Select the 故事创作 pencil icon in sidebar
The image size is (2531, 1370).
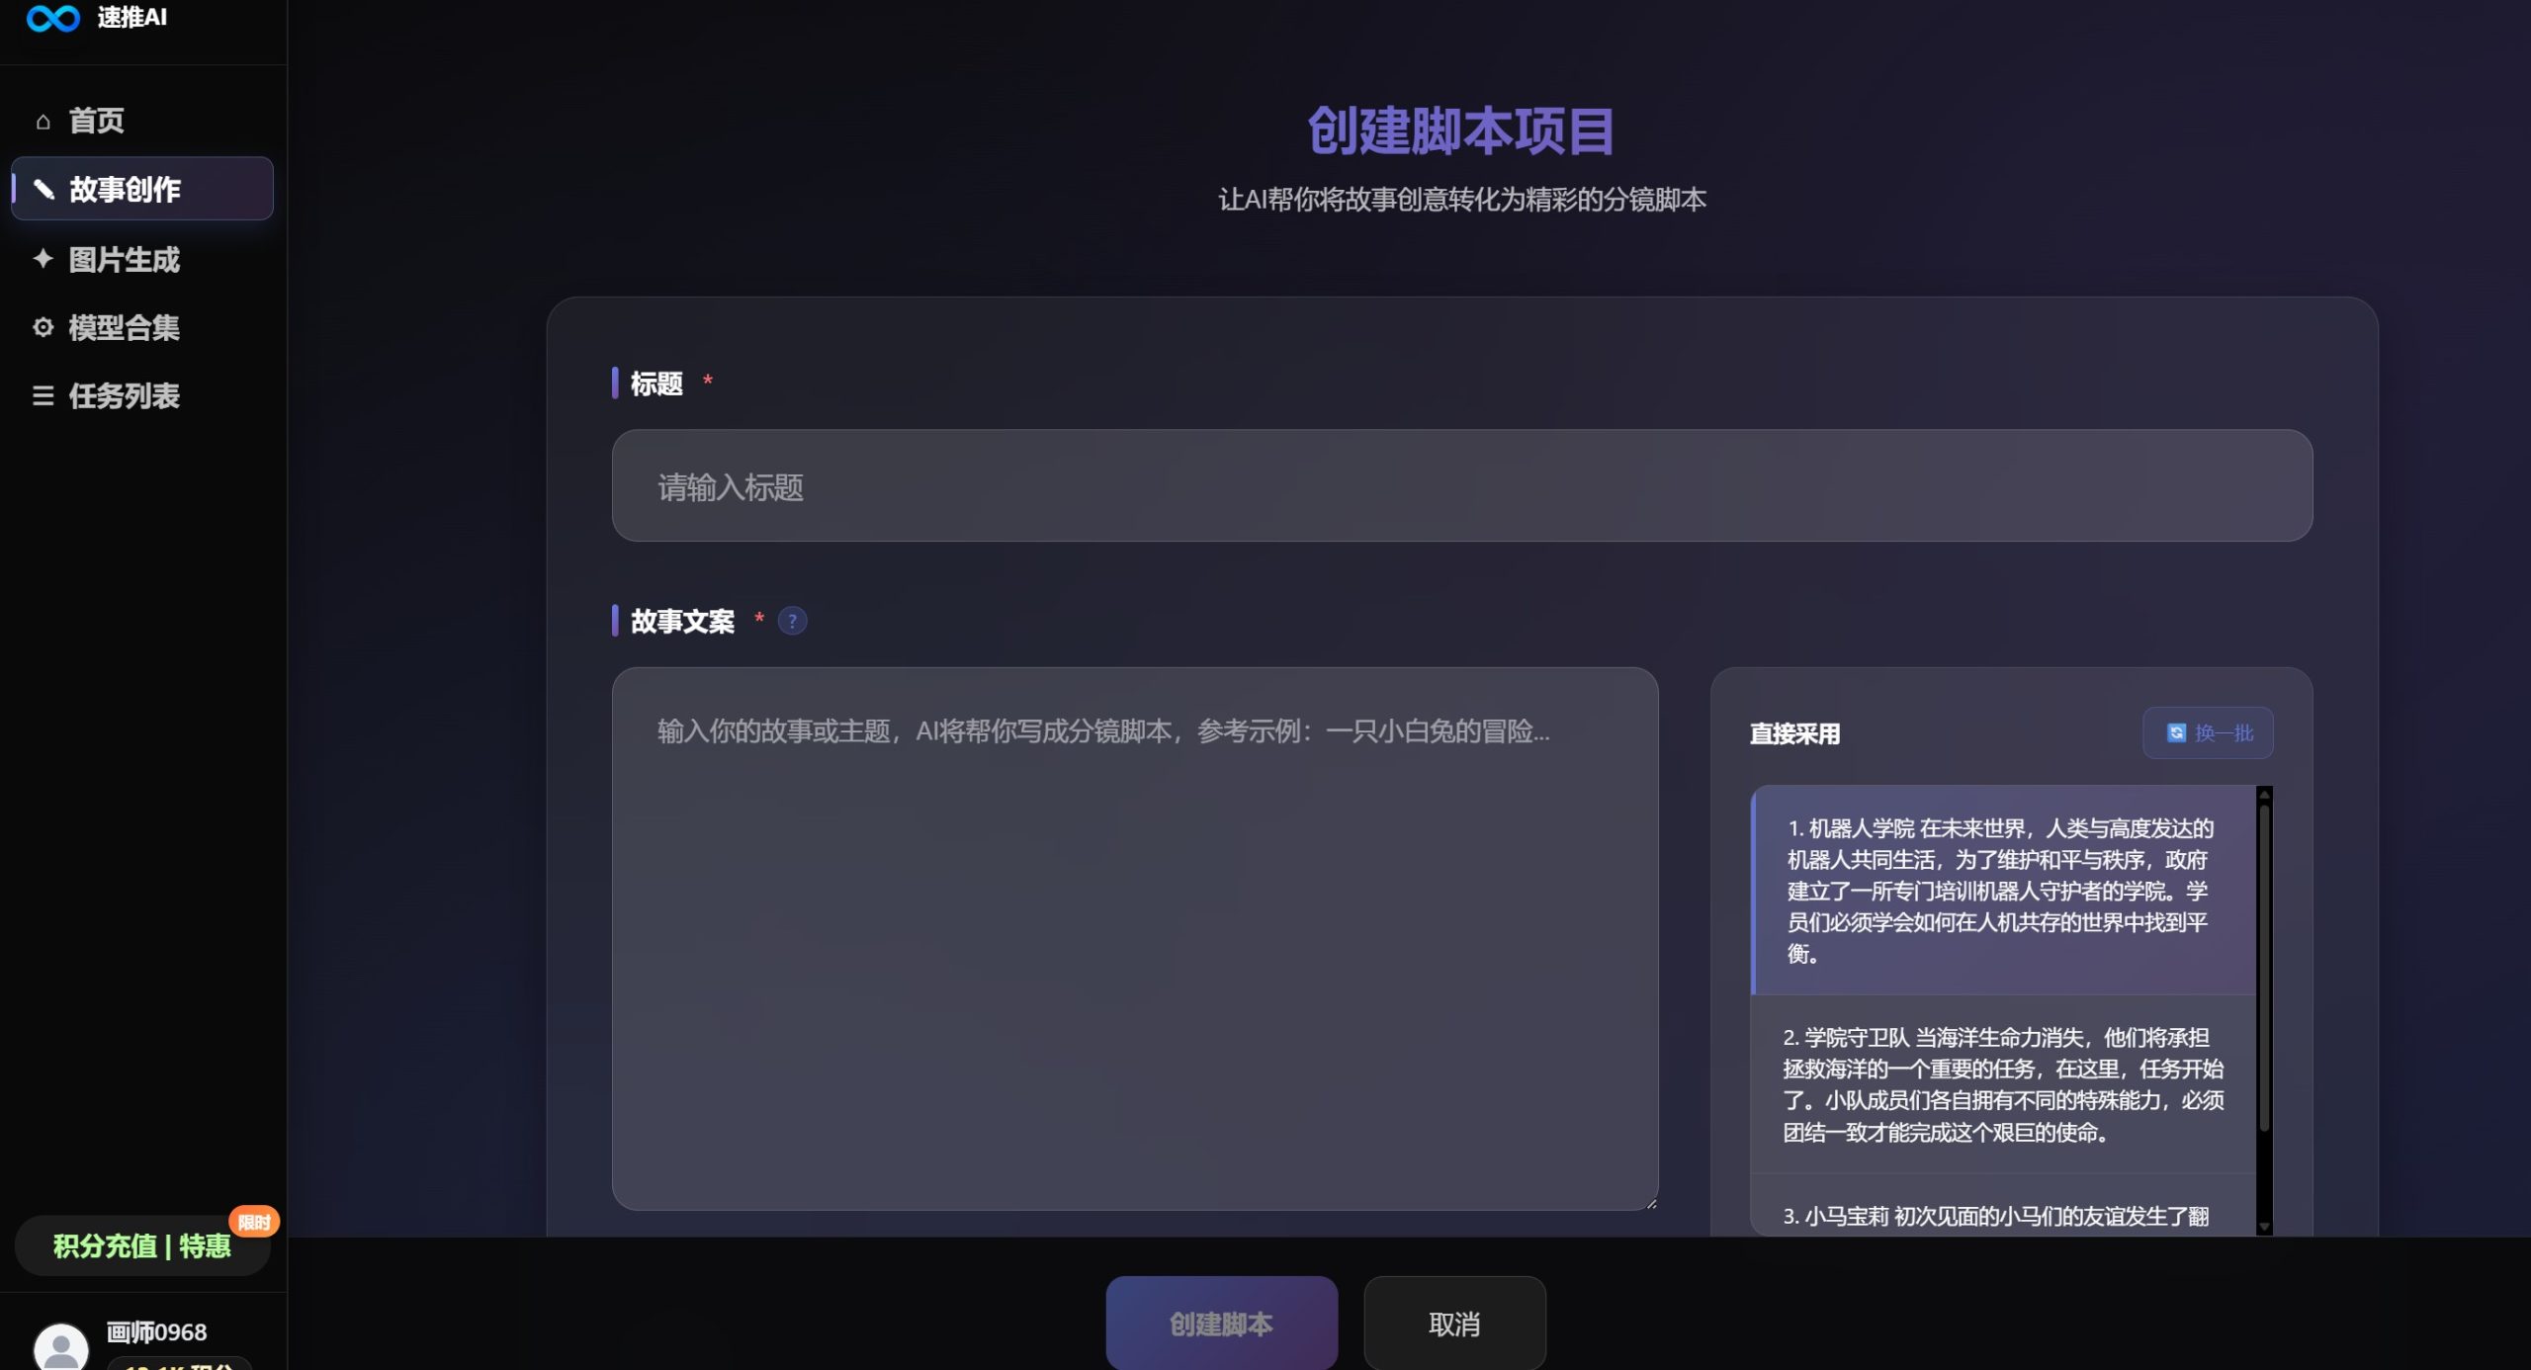44,189
